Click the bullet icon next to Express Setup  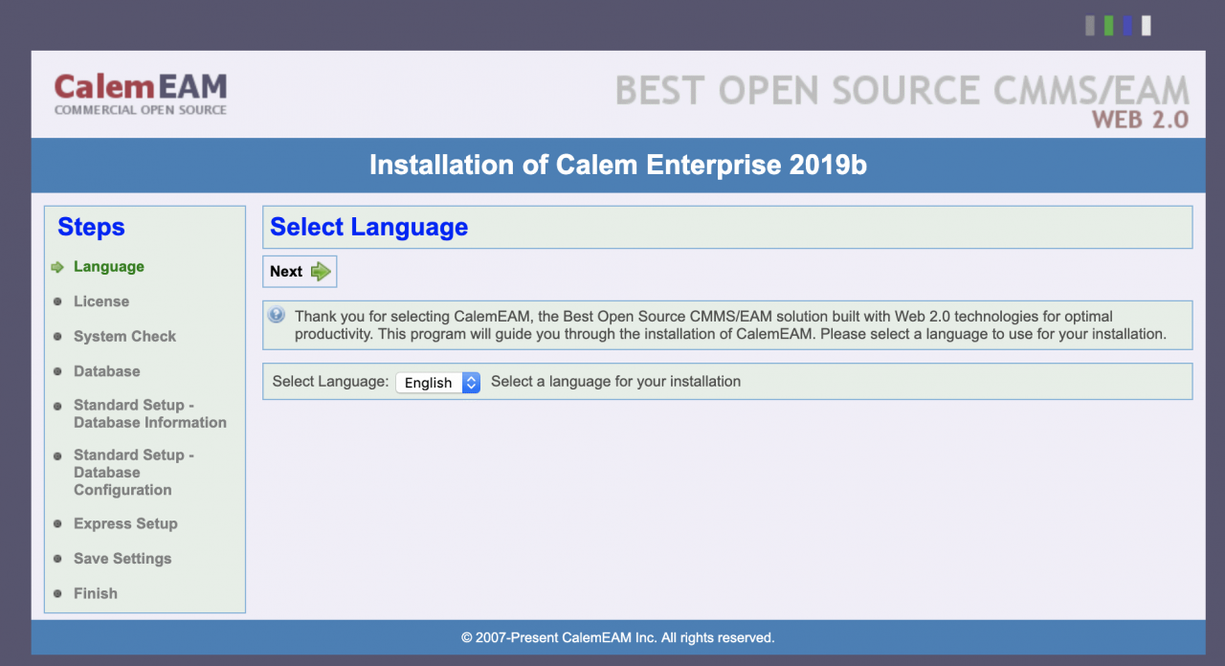(57, 524)
